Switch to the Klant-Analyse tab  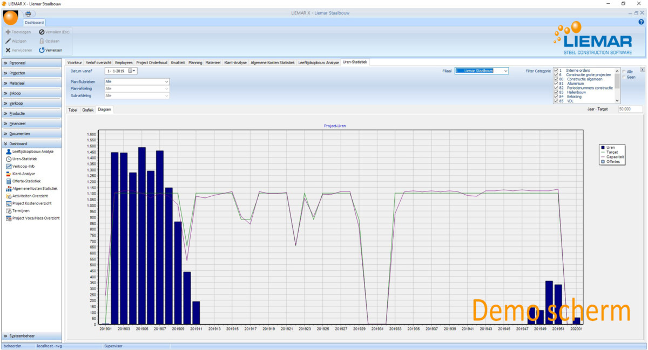click(235, 63)
